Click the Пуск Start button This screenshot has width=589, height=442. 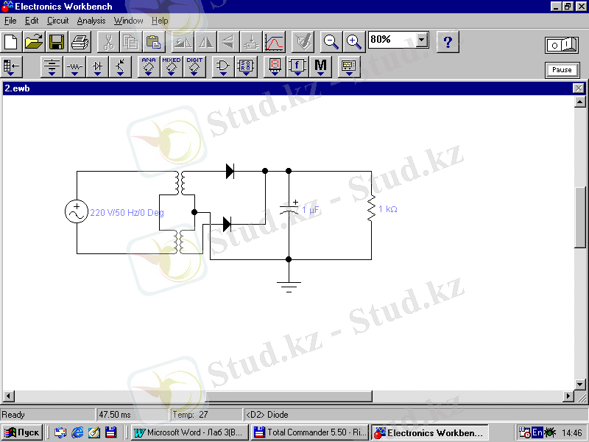(x=22, y=432)
